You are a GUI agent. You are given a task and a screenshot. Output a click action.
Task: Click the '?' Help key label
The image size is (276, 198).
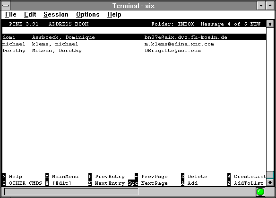tap(4, 177)
